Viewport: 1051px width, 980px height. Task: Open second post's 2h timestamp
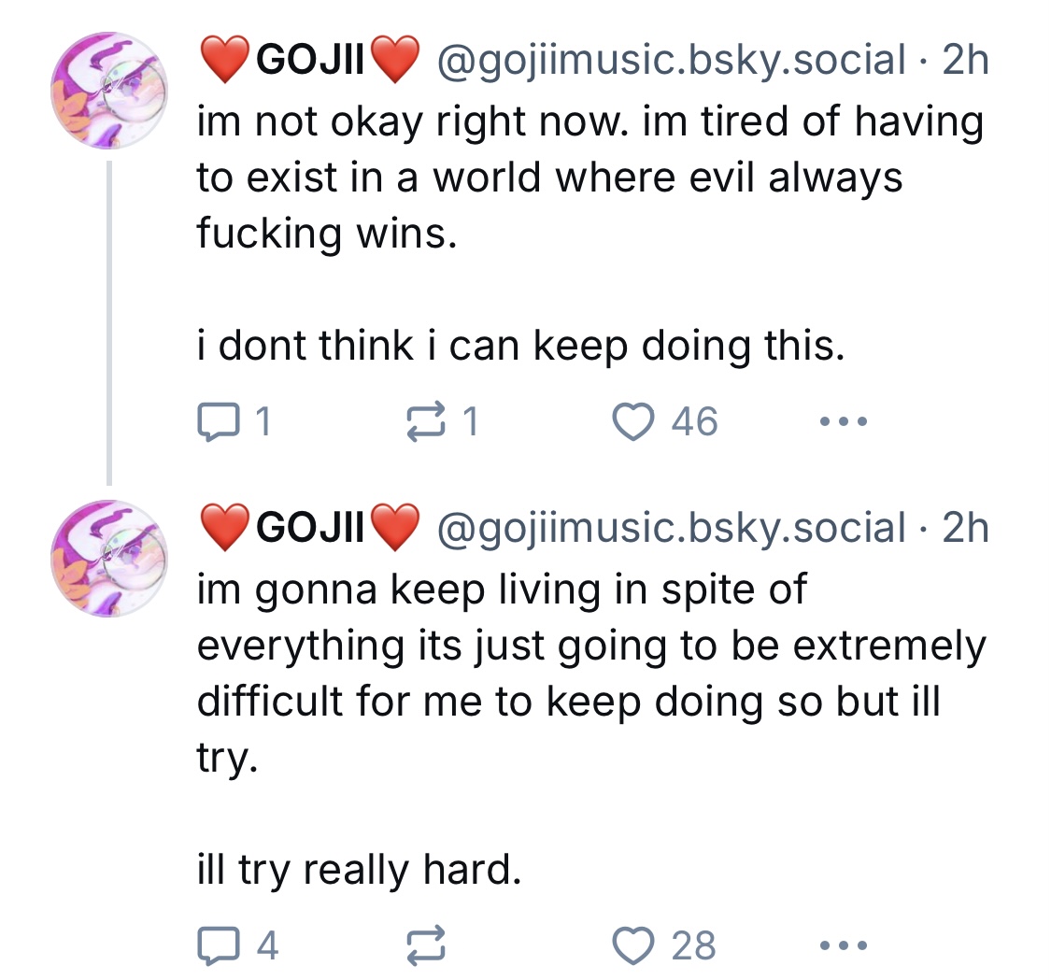(x=964, y=528)
